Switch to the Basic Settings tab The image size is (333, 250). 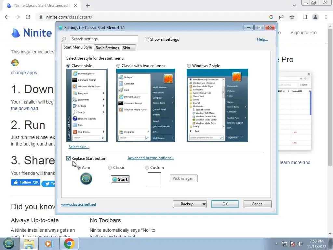pyautogui.click(x=107, y=48)
